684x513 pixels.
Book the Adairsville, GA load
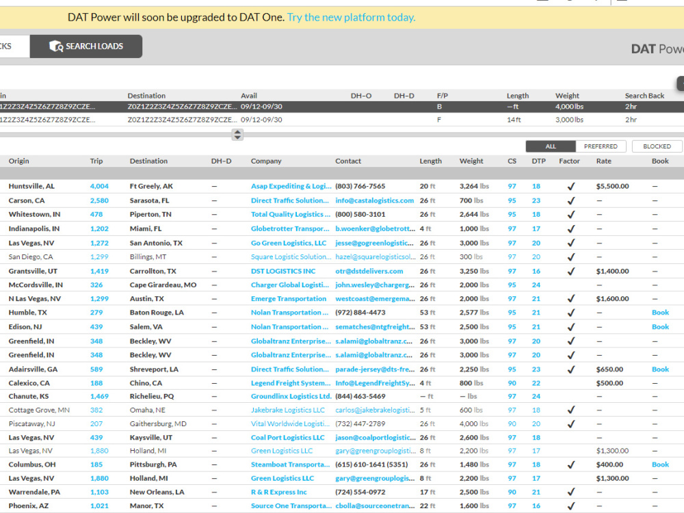tap(660, 369)
